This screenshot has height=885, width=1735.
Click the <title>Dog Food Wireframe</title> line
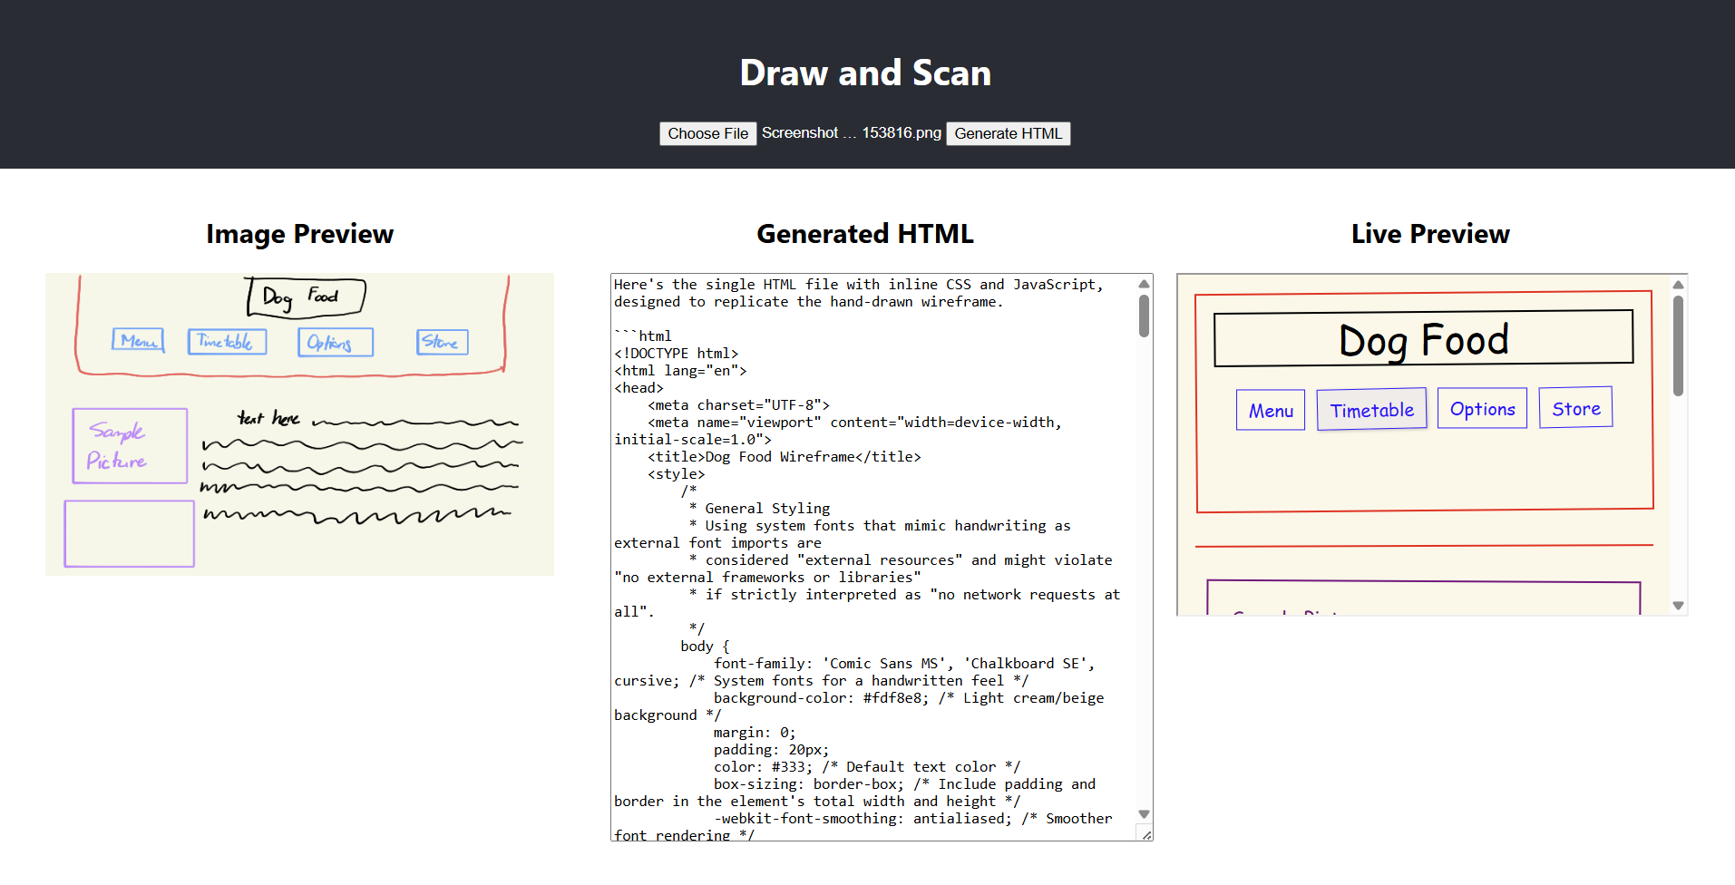click(785, 457)
